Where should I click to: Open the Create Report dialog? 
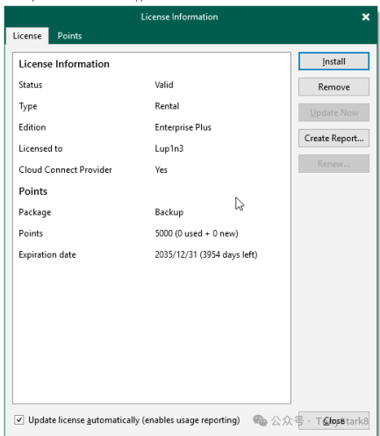(x=333, y=138)
